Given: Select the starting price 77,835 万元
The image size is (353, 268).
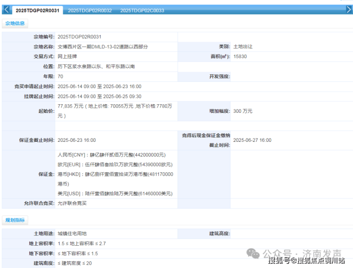Looking at the screenshot, I should click(71, 106).
